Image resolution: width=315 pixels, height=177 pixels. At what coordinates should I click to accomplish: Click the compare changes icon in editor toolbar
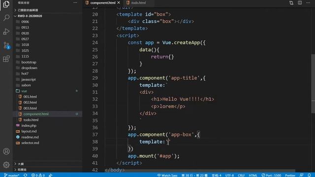(x=291, y=3)
